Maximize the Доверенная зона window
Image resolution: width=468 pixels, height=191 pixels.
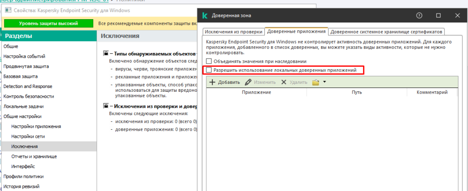click(439, 15)
